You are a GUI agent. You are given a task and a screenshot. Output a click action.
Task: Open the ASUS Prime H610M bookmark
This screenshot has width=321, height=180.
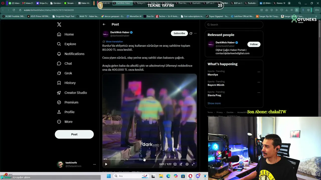click(x=38, y=16)
